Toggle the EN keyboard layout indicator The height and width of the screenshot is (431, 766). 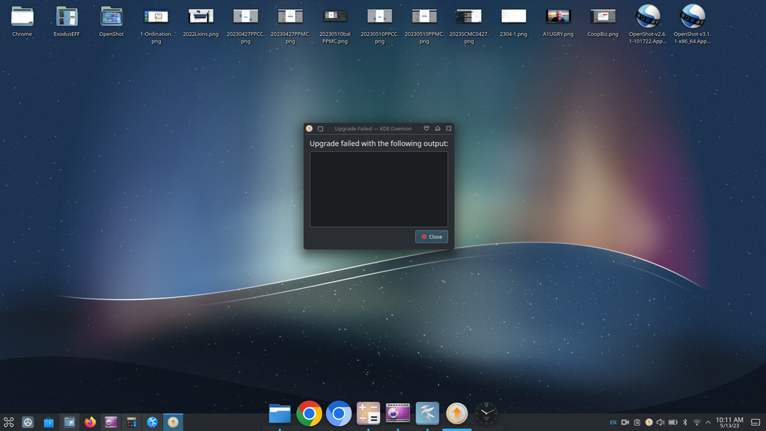[613, 423]
